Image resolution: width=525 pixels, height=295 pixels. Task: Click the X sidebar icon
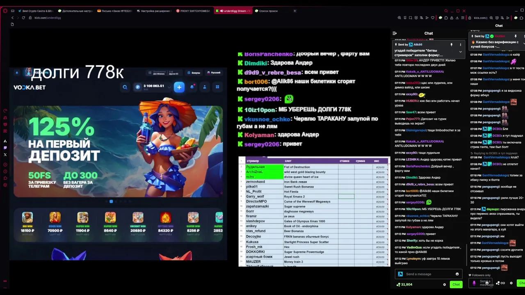pos(5,154)
